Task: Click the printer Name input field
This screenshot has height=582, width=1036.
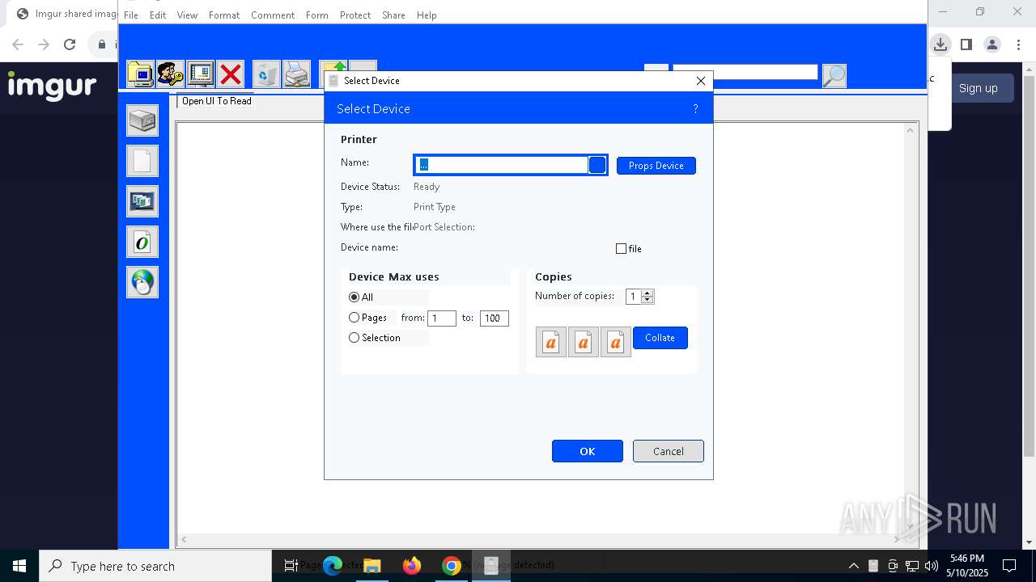Action: pos(502,165)
